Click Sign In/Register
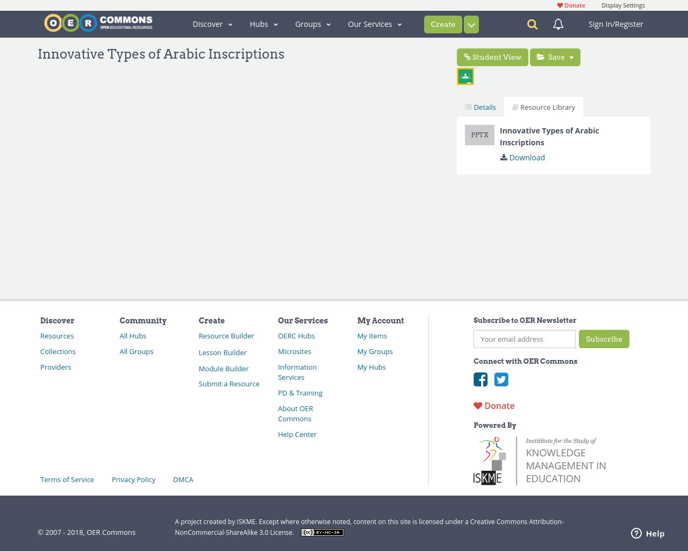Screen dimensions: 688x551 (x=615, y=24)
